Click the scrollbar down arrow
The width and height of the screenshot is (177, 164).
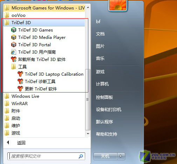coord(88,134)
